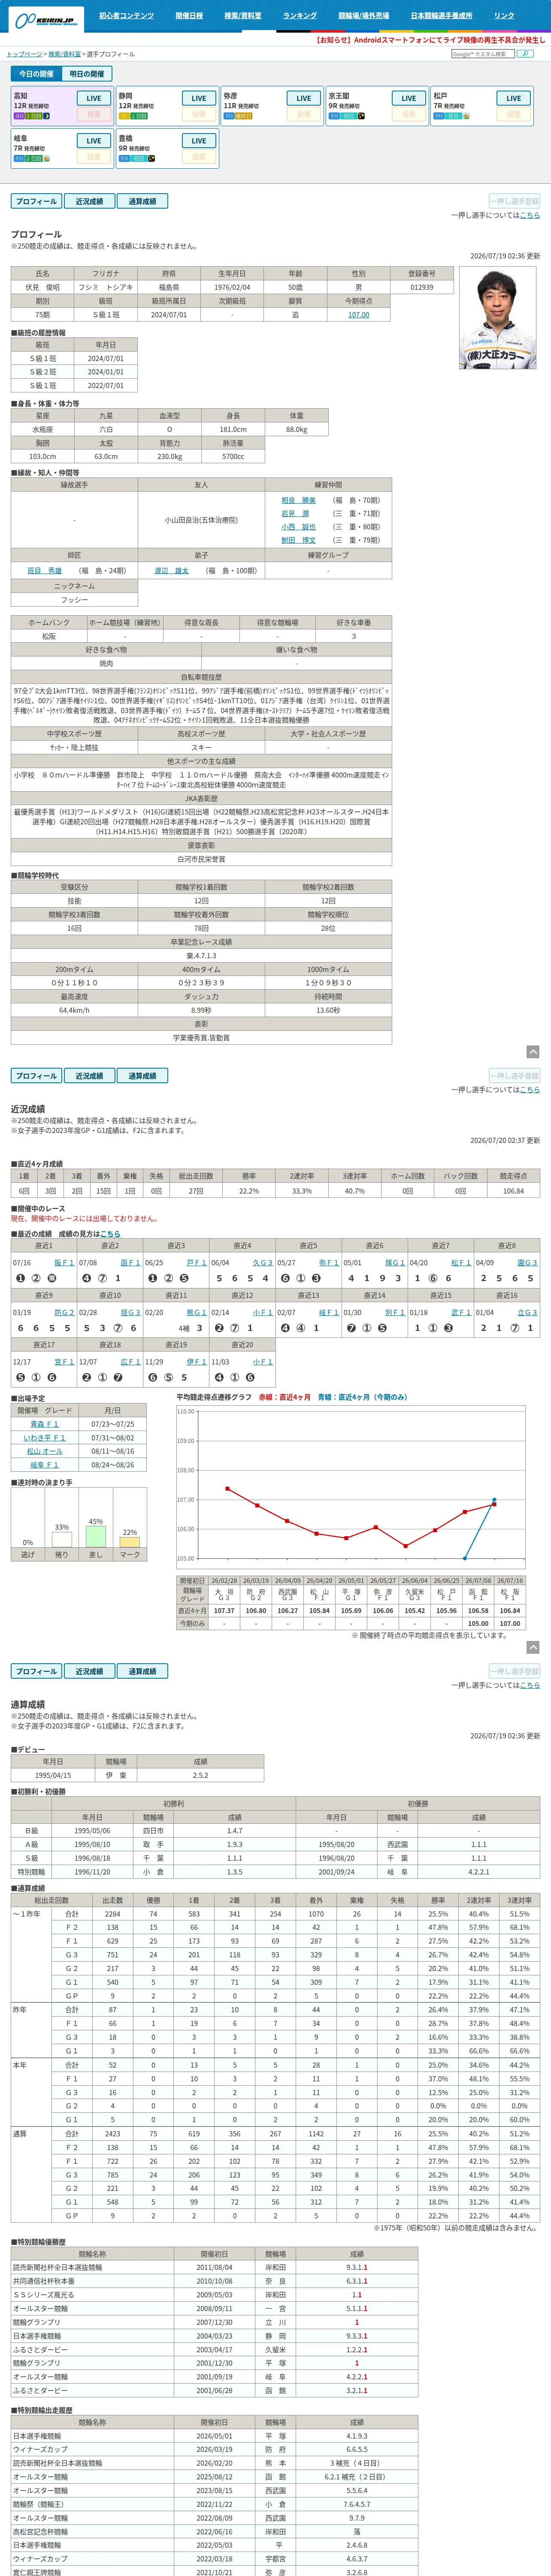Open the 12/07 広F1 race result
The width and height of the screenshot is (551, 2576).
(130, 1362)
